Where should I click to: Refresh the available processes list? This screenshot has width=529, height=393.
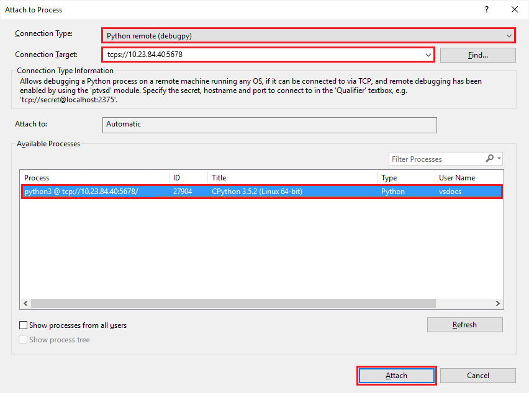tap(464, 324)
